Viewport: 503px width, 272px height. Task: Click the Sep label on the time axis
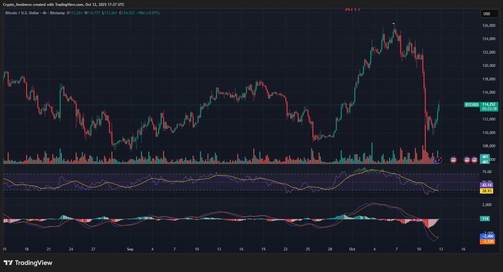pos(130,249)
